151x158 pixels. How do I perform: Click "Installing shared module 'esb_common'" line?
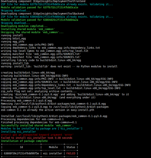click(x=28, y=29)
